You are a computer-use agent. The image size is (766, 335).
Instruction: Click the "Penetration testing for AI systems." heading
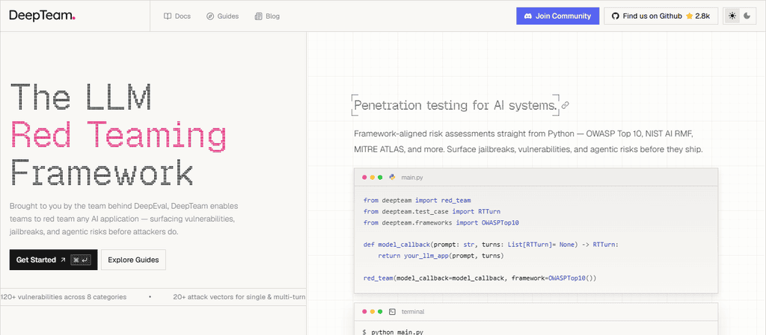[456, 105]
